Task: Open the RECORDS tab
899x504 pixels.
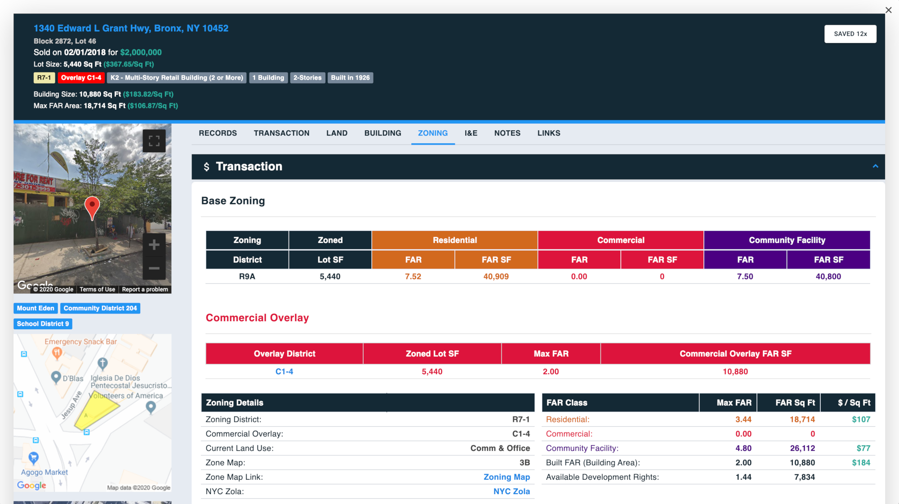Action: (x=218, y=133)
